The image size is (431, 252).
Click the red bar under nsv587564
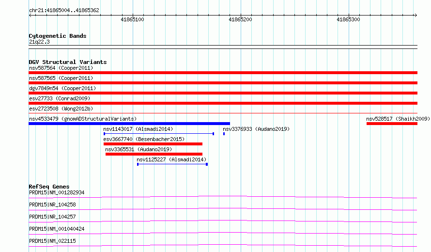[223, 73]
